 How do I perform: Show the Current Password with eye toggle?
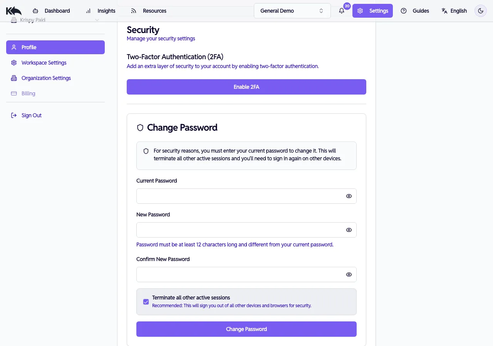coord(349,196)
